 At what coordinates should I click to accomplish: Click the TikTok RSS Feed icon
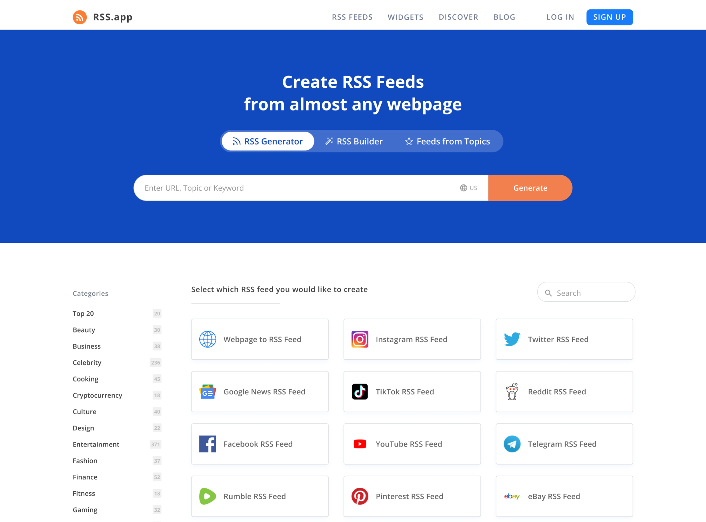pyautogui.click(x=359, y=391)
